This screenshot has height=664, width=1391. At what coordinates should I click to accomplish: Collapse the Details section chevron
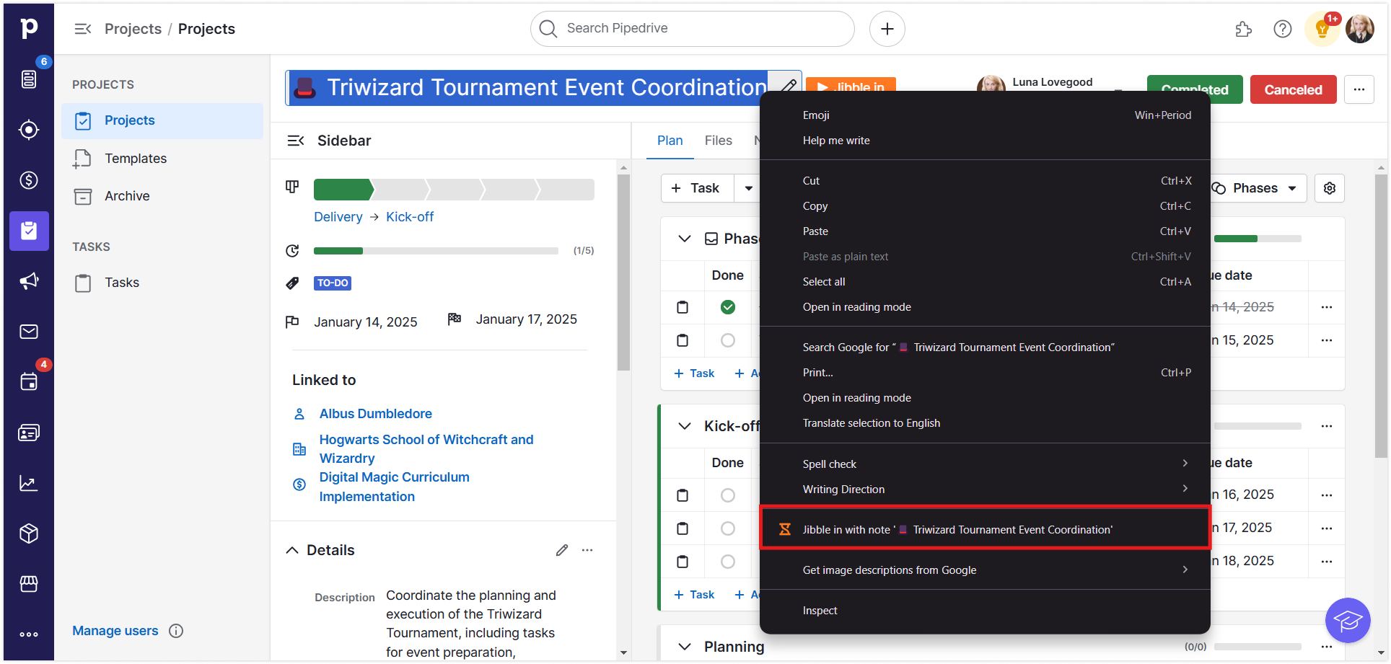[292, 550]
